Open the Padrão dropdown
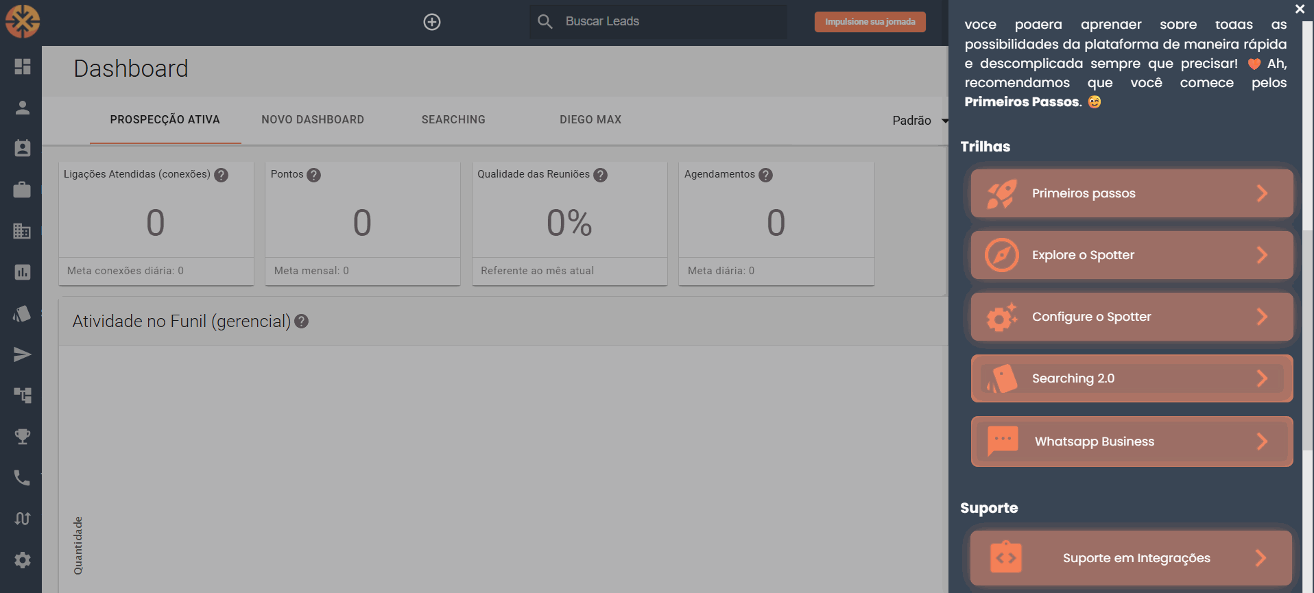1314x593 pixels. point(920,121)
